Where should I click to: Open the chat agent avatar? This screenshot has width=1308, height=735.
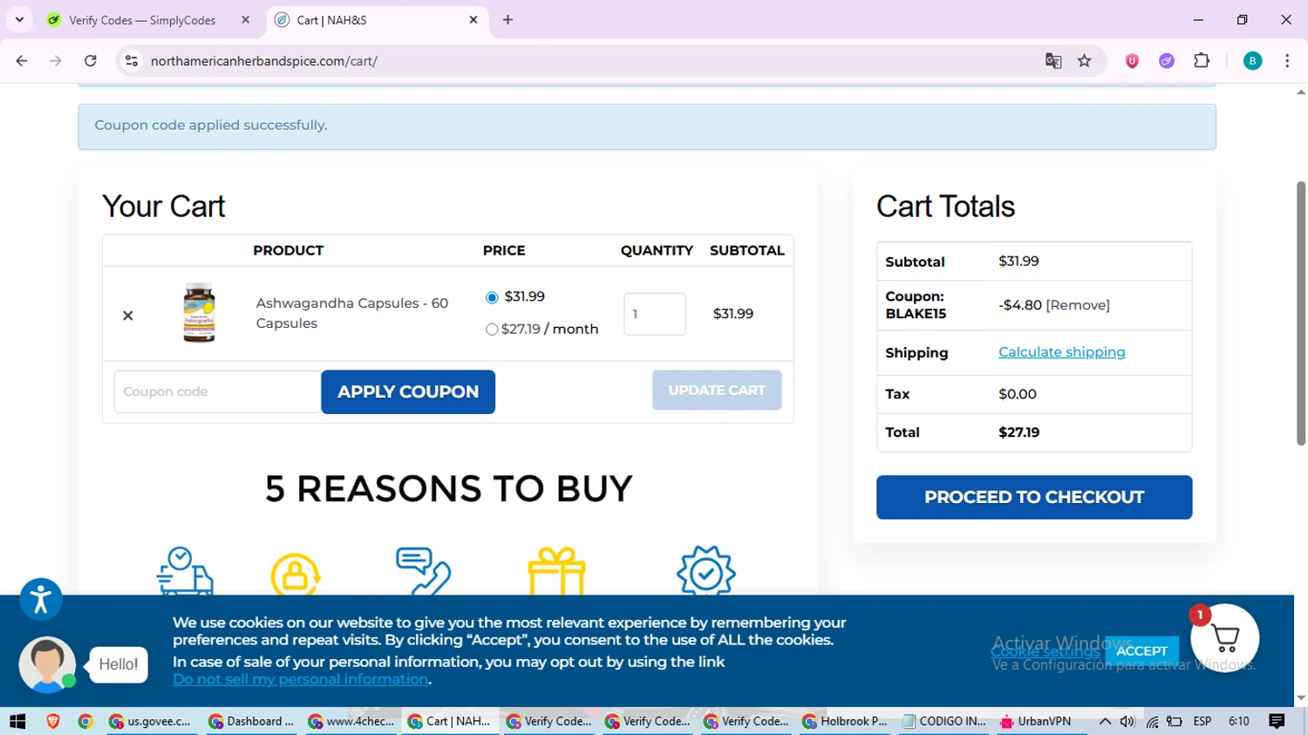[47, 664]
